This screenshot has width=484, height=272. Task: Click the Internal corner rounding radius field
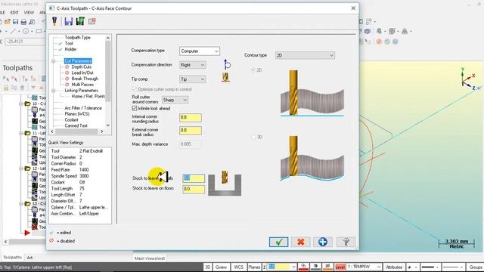(x=191, y=118)
